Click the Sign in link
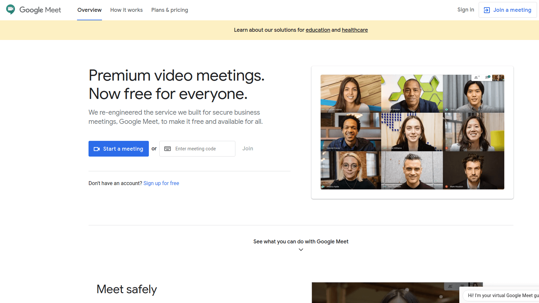539x303 pixels. 466,9
